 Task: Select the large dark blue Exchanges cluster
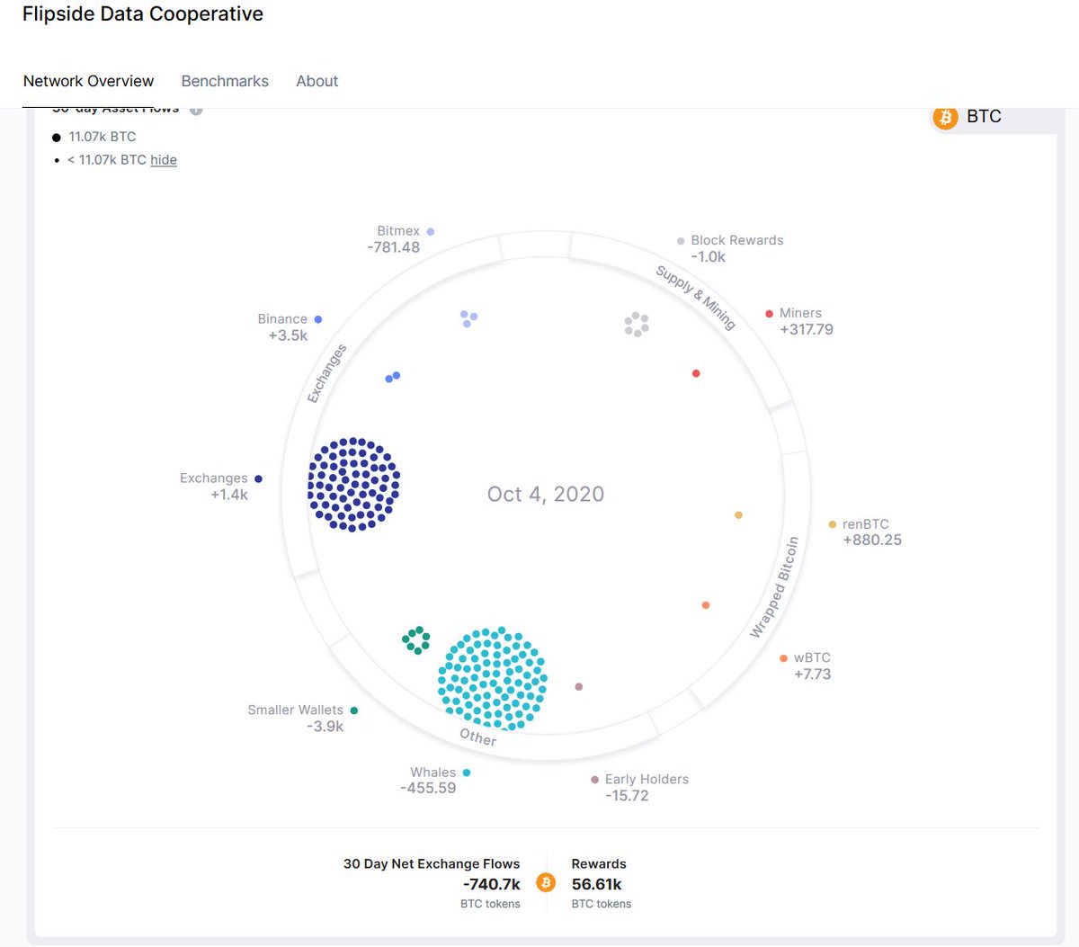(354, 485)
